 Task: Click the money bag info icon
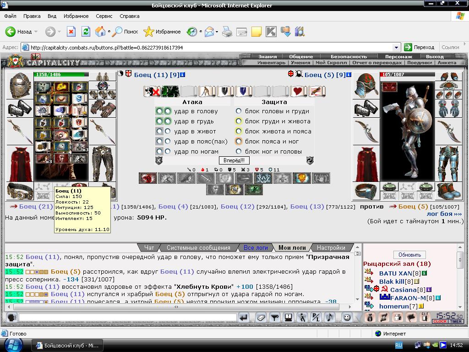click(x=370, y=317)
